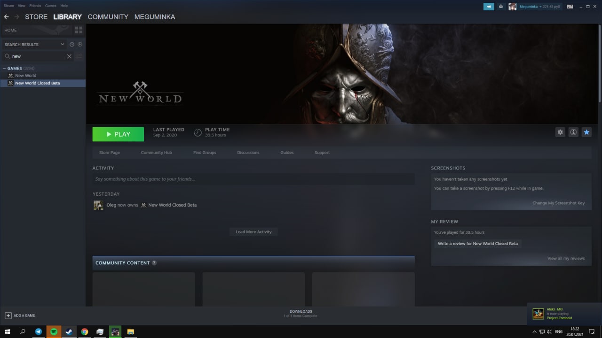
Task: Open the Discussions link
Action: (x=248, y=153)
